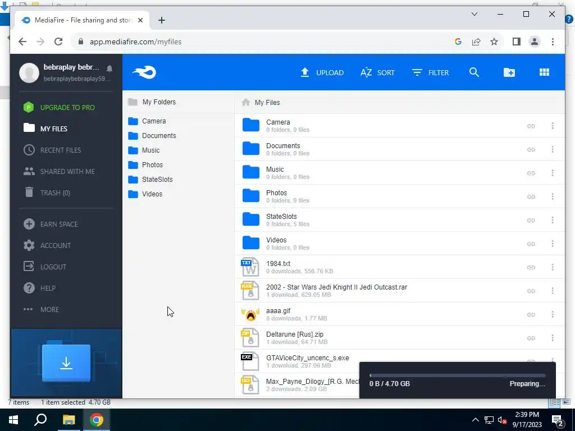Copy share link for Camera folder

pyautogui.click(x=531, y=126)
